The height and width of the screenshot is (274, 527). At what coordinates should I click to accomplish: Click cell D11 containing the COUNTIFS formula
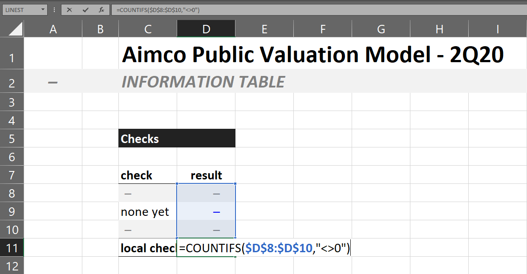pyautogui.click(x=206, y=247)
